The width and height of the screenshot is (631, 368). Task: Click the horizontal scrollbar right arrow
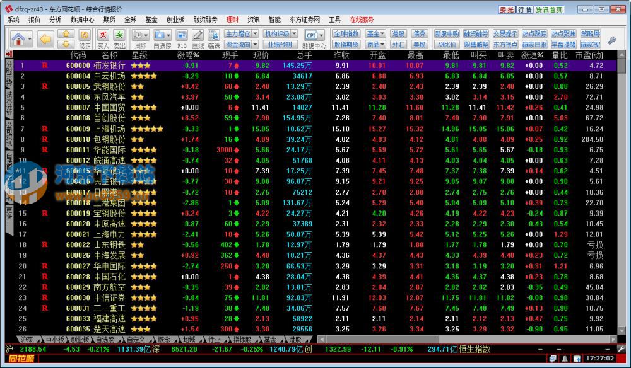point(613,340)
